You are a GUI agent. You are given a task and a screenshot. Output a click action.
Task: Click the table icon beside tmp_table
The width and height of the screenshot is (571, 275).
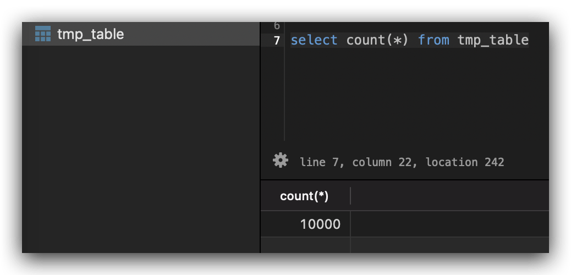click(x=42, y=34)
